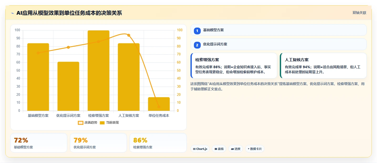Click the 72% 基础模型方案 stat card
Image resolution: width=377 pixels, height=163 pixels.
click(x=39, y=143)
